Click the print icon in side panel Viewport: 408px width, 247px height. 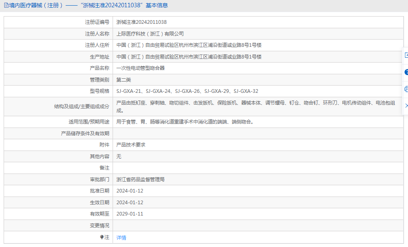pos(406,89)
